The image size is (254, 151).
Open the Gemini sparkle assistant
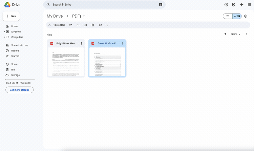click(x=241, y=4)
